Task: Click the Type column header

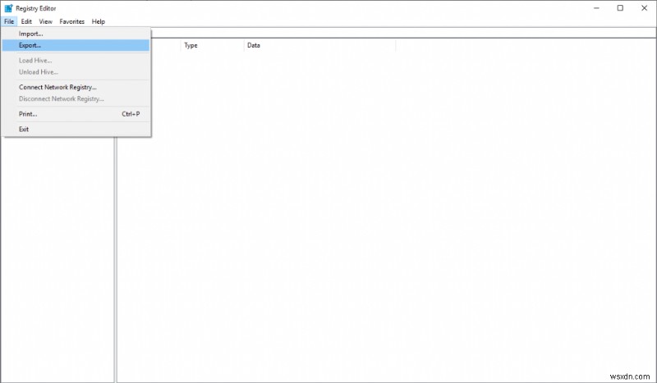Action: click(x=212, y=45)
